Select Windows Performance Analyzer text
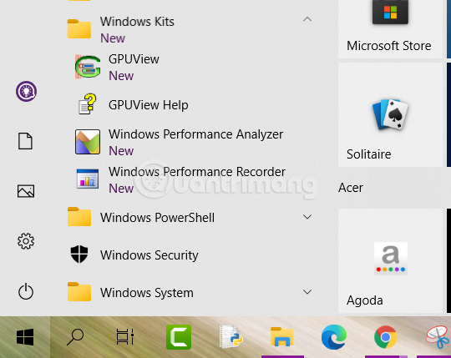The image size is (451, 358). (196, 134)
